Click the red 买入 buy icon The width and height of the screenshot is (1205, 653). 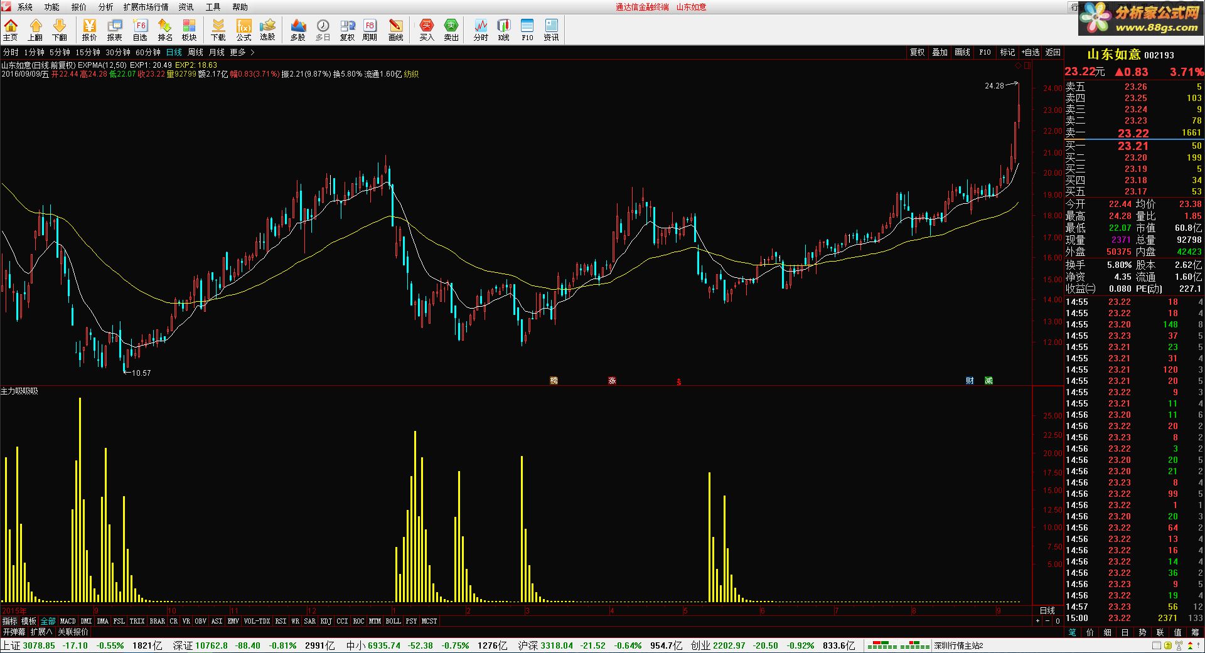pos(427,29)
